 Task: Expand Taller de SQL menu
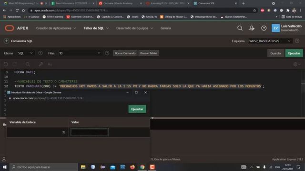pos(96,28)
